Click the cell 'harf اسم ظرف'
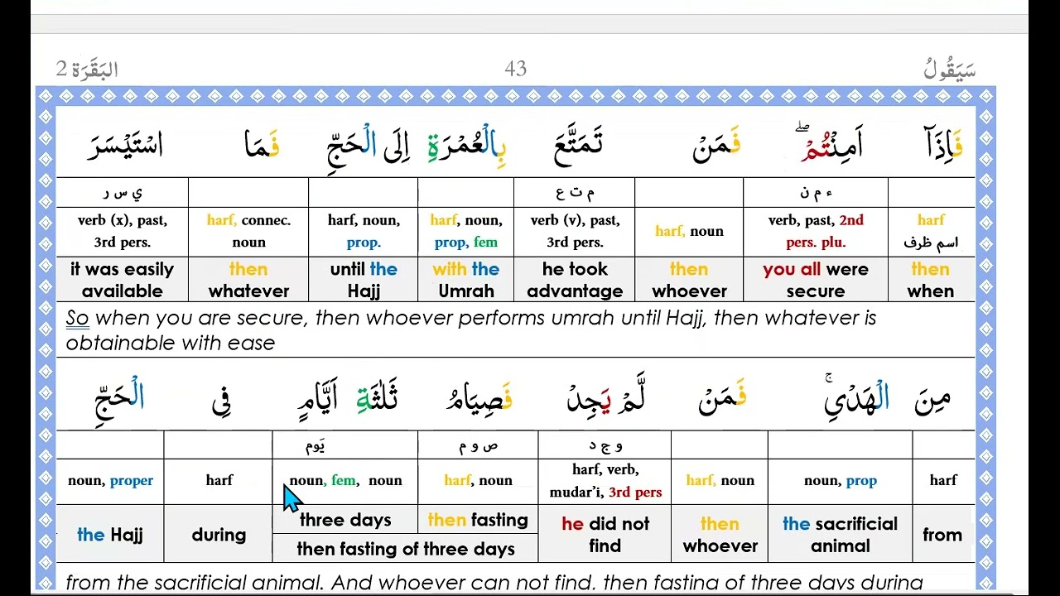The width and height of the screenshot is (1060, 596). click(x=932, y=231)
